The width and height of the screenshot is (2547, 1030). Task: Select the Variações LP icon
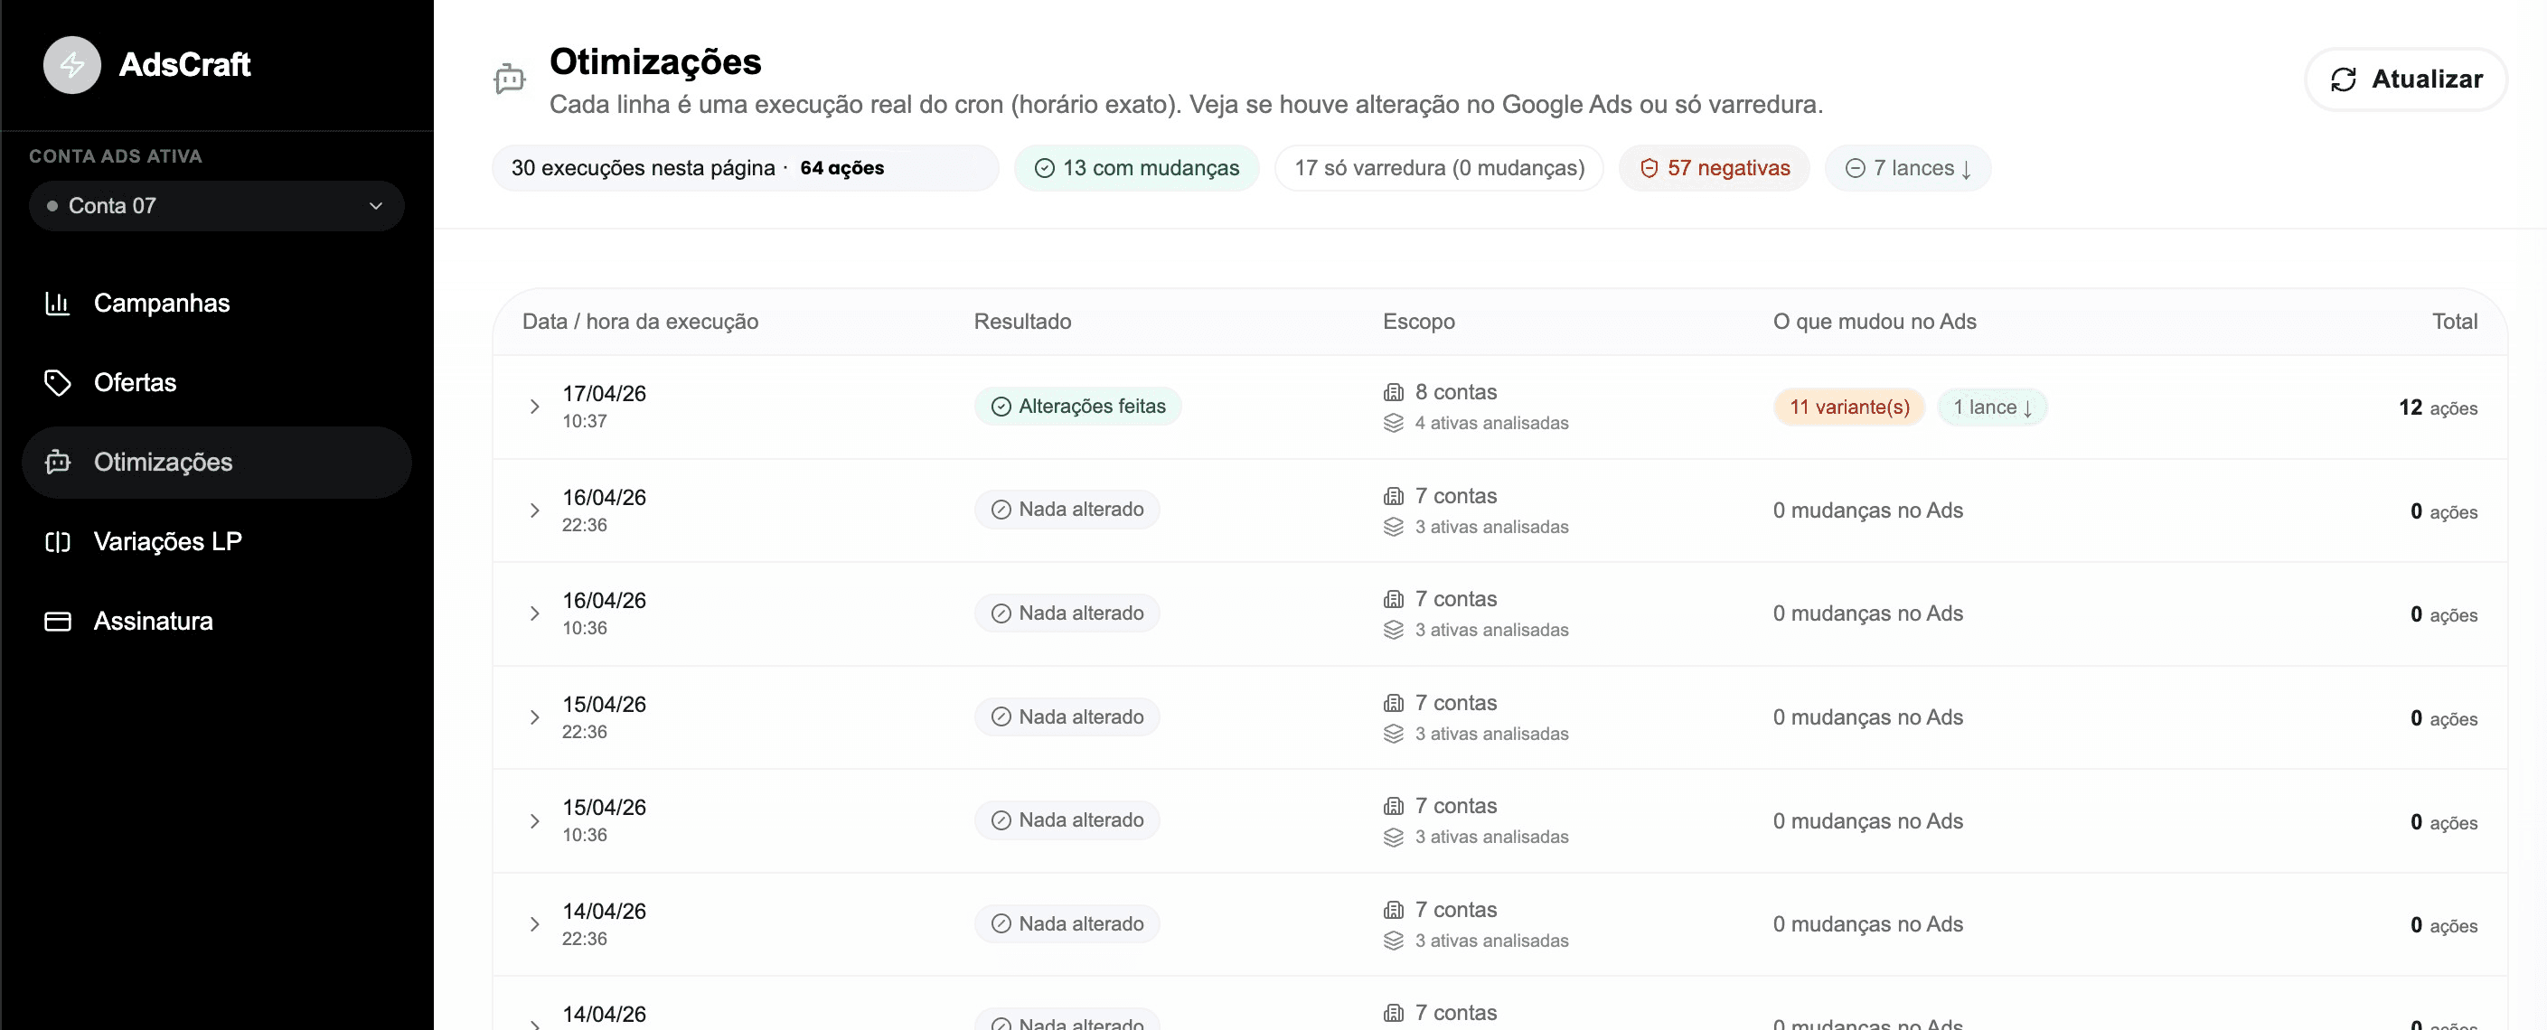tap(59, 542)
